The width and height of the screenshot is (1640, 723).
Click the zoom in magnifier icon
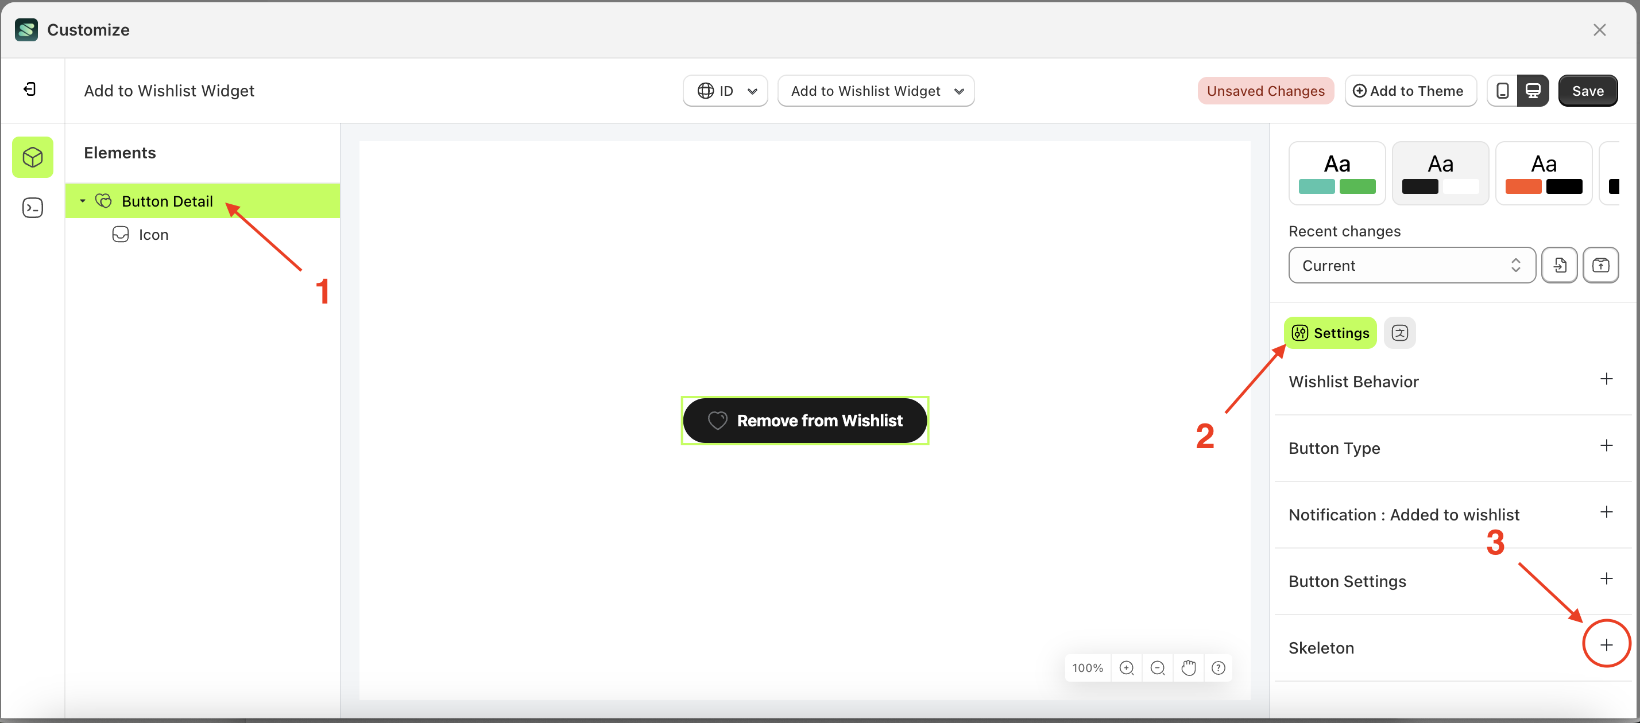1127,668
